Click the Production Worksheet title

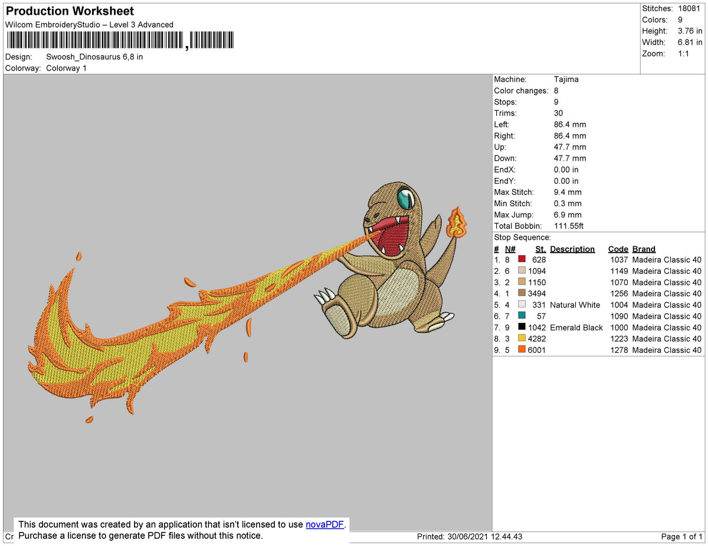[70, 11]
